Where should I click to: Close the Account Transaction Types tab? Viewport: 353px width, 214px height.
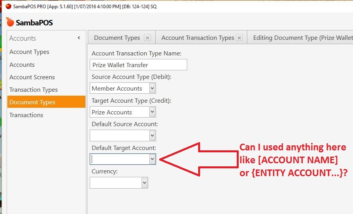[x=239, y=37]
